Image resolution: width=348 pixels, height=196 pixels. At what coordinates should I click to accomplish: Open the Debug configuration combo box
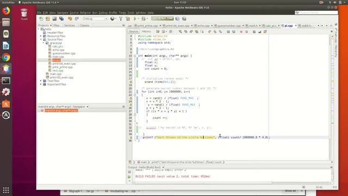tap(95, 19)
